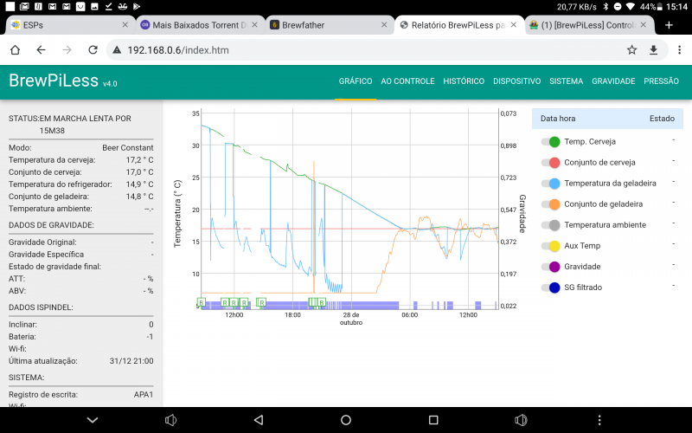The image size is (692, 433).
Task: Click the Gravidade Original row
Action: (81, 242)
